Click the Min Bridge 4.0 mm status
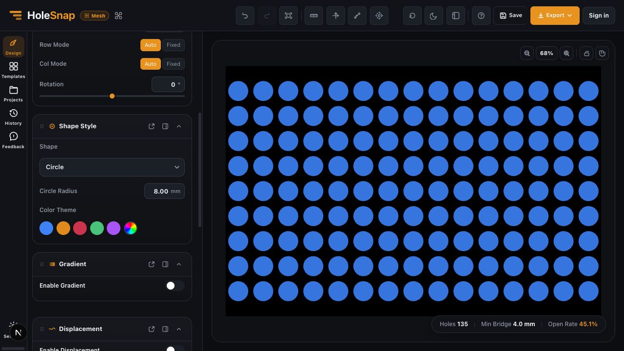The image size is (624, 351). click(508, 324)
